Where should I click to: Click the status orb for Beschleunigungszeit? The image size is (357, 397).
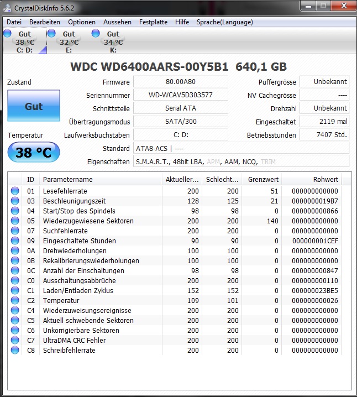click(x=15, y=201)
